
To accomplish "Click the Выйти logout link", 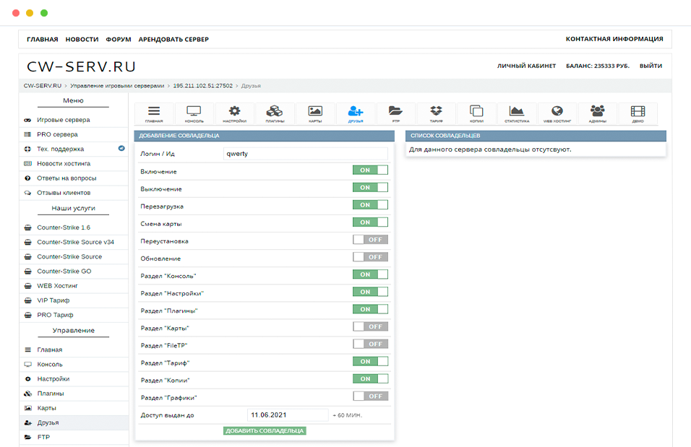I will pos(651,66).
